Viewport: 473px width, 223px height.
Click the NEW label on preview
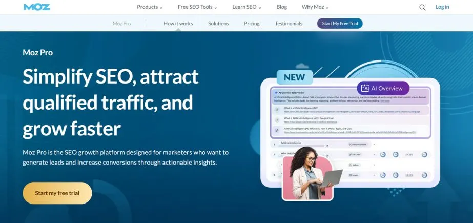(x=295, y=77)
